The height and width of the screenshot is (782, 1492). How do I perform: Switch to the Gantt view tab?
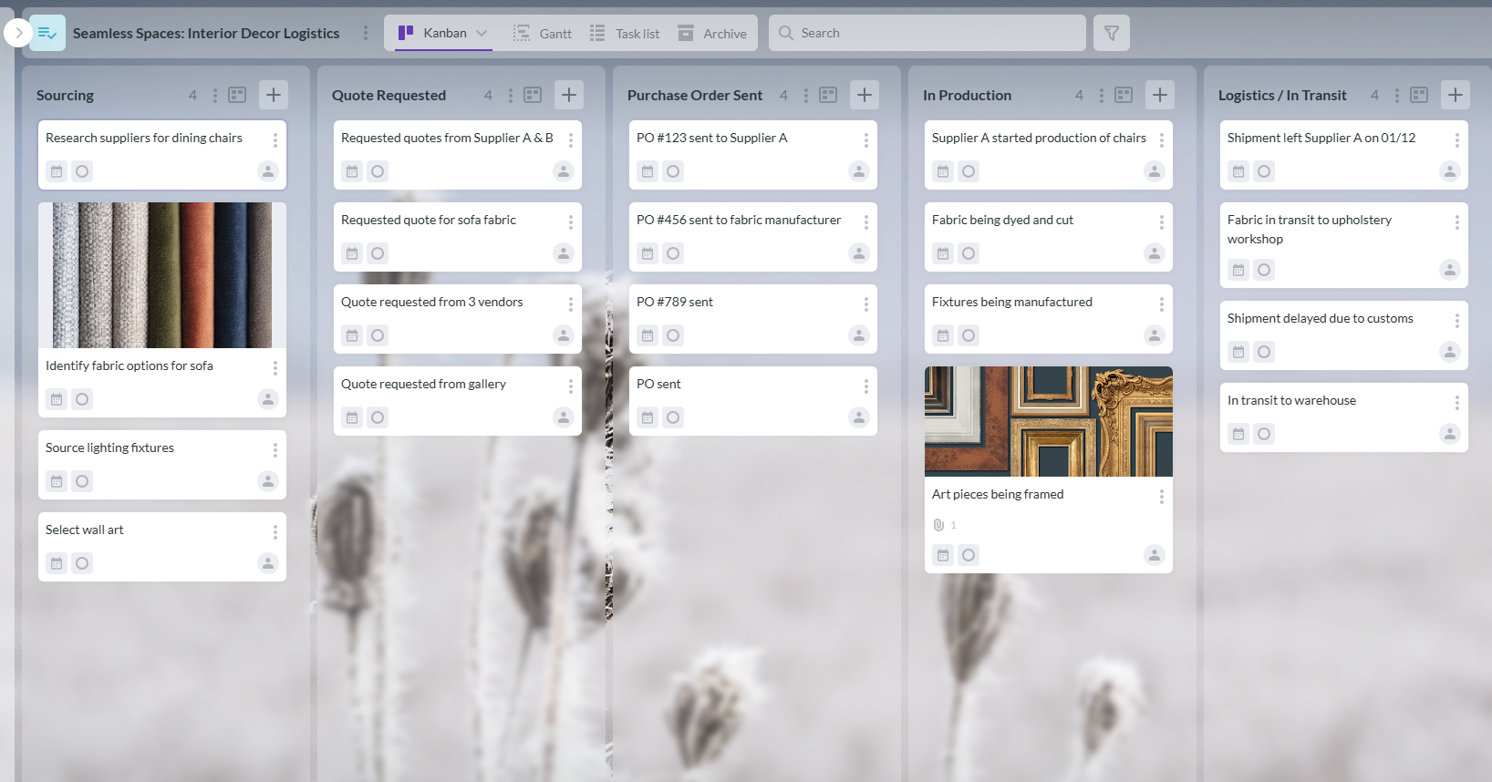coord(543,34)
